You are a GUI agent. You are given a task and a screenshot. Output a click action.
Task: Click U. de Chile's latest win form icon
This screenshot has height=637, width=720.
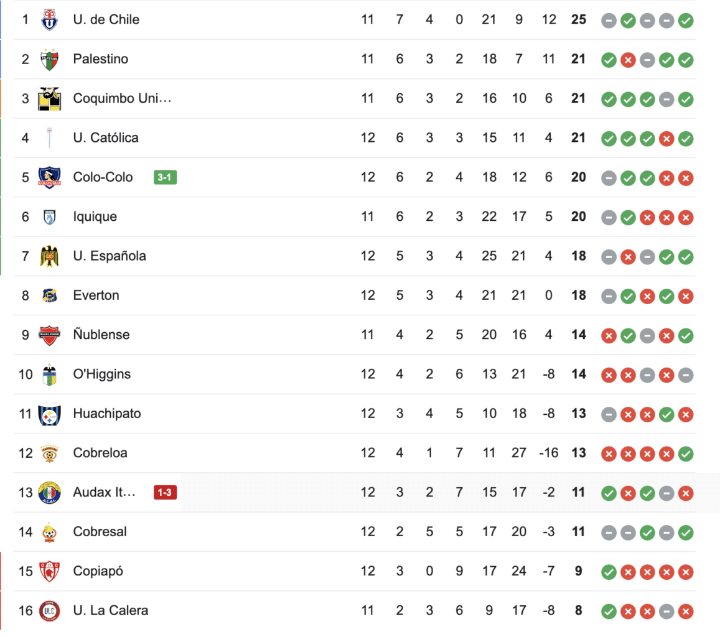click(686, 21)
